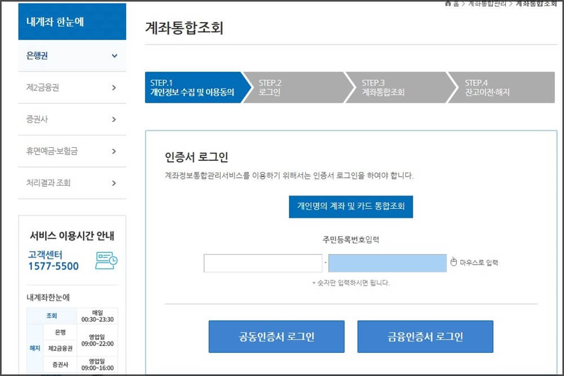Click the 조회 table header cell
Screen dimensions: 564x376
(52, 316)
